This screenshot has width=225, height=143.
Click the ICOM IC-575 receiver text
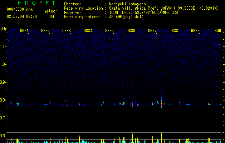143,13
